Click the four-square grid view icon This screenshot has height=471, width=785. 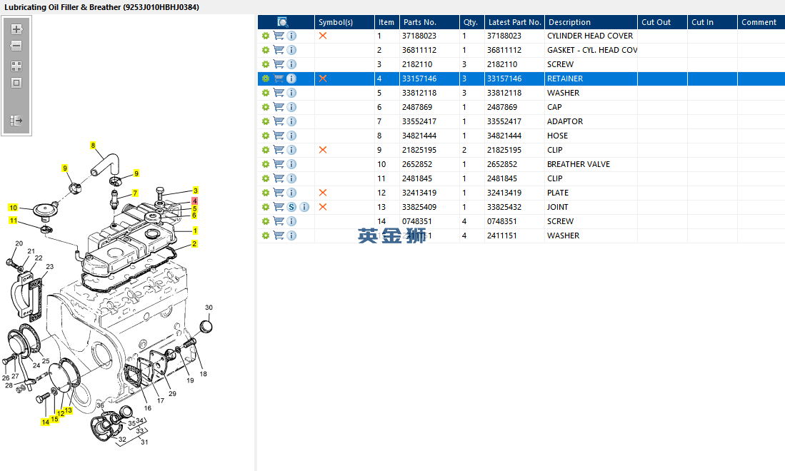click(x=16, y=66)
